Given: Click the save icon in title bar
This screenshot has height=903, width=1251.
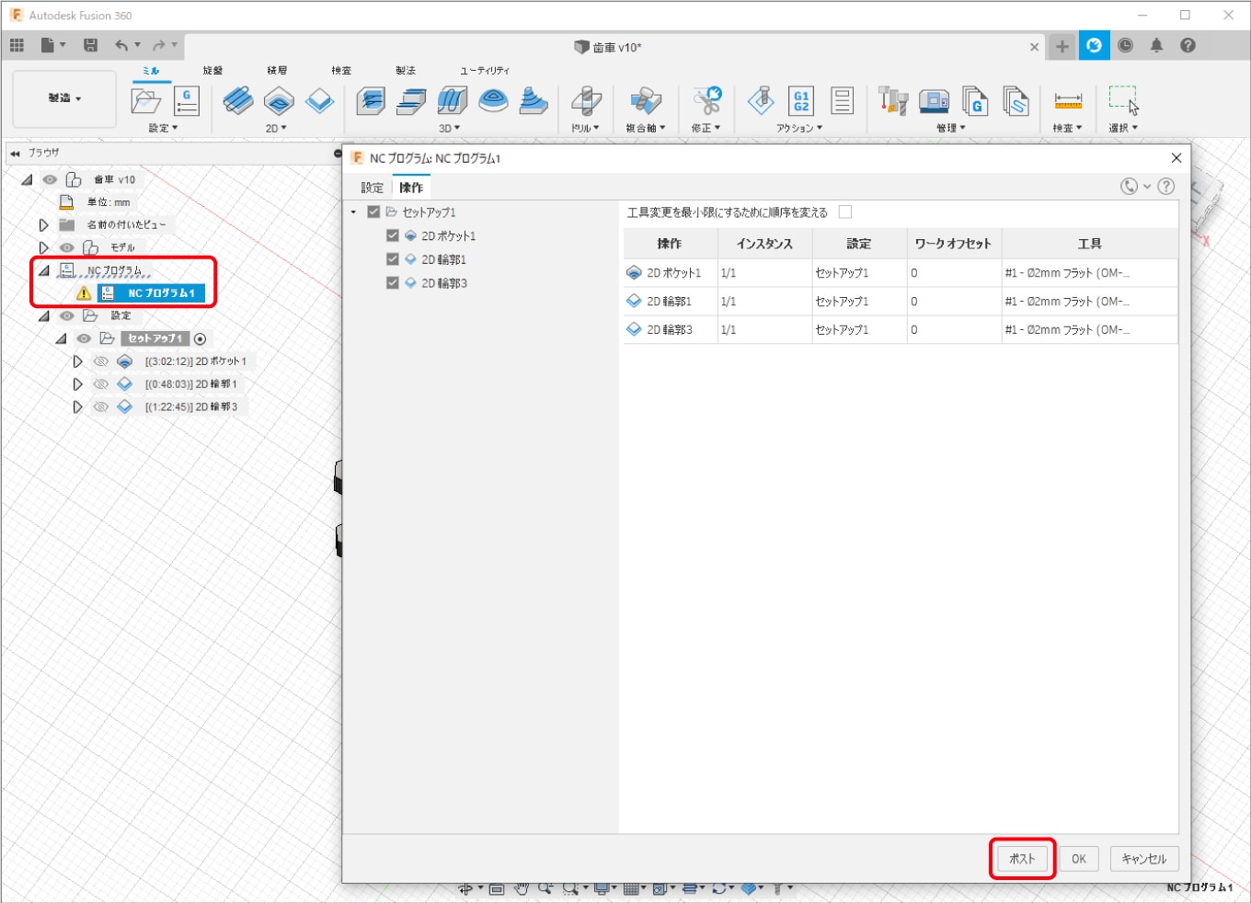Looking at the screenshot, I should point(90,45).
